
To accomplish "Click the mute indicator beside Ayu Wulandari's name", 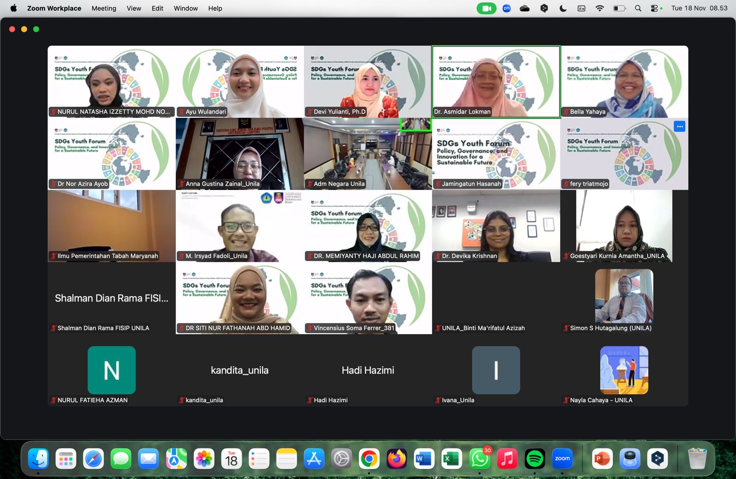I will pyautogui.click(x=182, y=111).
